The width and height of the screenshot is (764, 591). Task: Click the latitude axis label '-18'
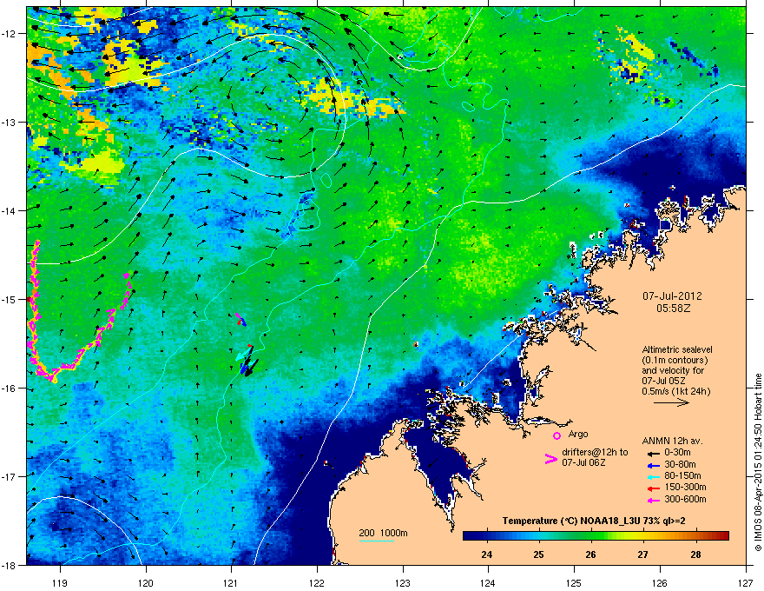tap(10, 565)
